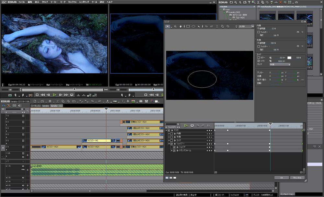
Task: Pick the zoom magnifier tool in the mask toolbar
Action: (x=175, y=27)
